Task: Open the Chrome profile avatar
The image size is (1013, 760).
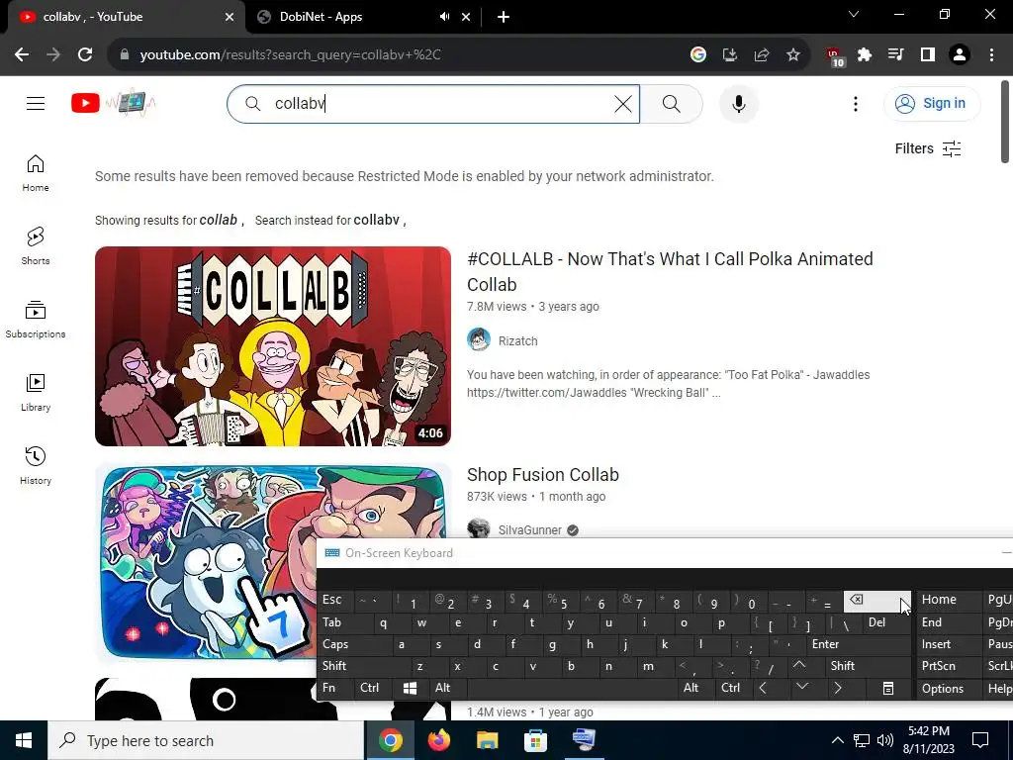Action: 960,55
